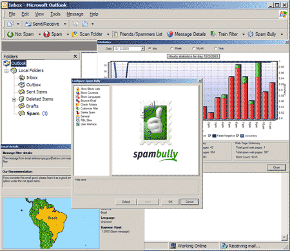This screenshot has height=251, width=290.
Task: Click Close in the Statistics window
Action: click(276, 167)
